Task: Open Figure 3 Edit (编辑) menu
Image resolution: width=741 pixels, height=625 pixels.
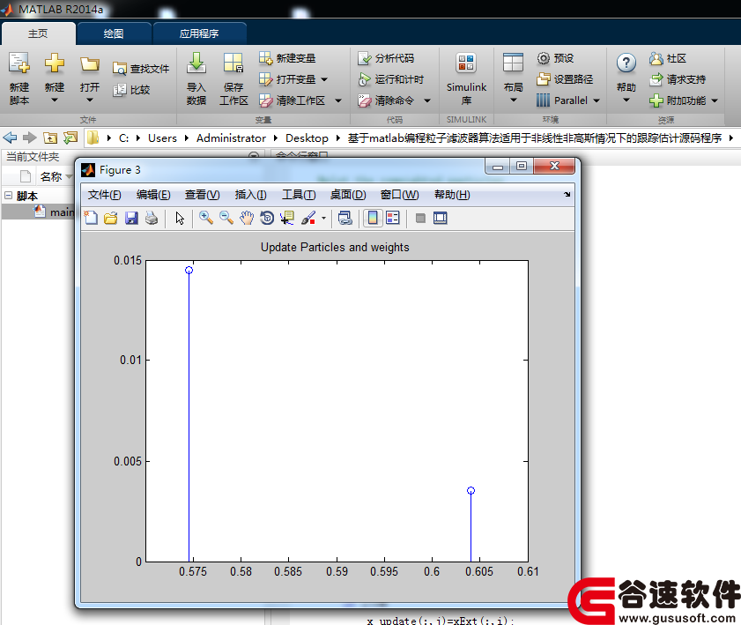Action: click(153, 195)
